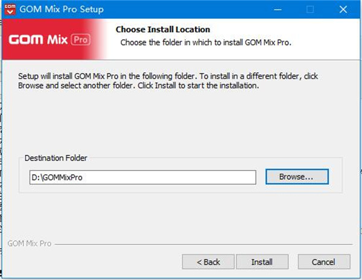Click the 'Destination Folder' group label
Viewport: 362px width, 280px height.
(56, 158)
